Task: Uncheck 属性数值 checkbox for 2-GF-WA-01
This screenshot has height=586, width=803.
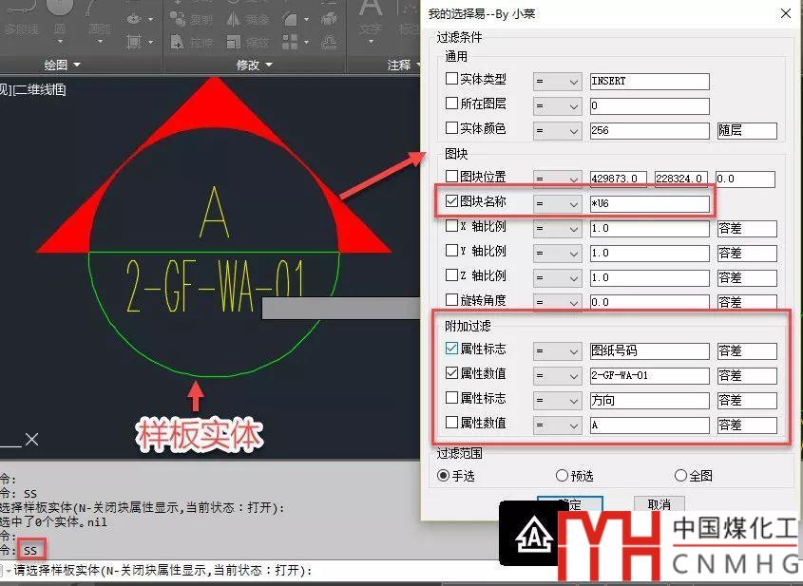Action: click(x=451, y=373)
